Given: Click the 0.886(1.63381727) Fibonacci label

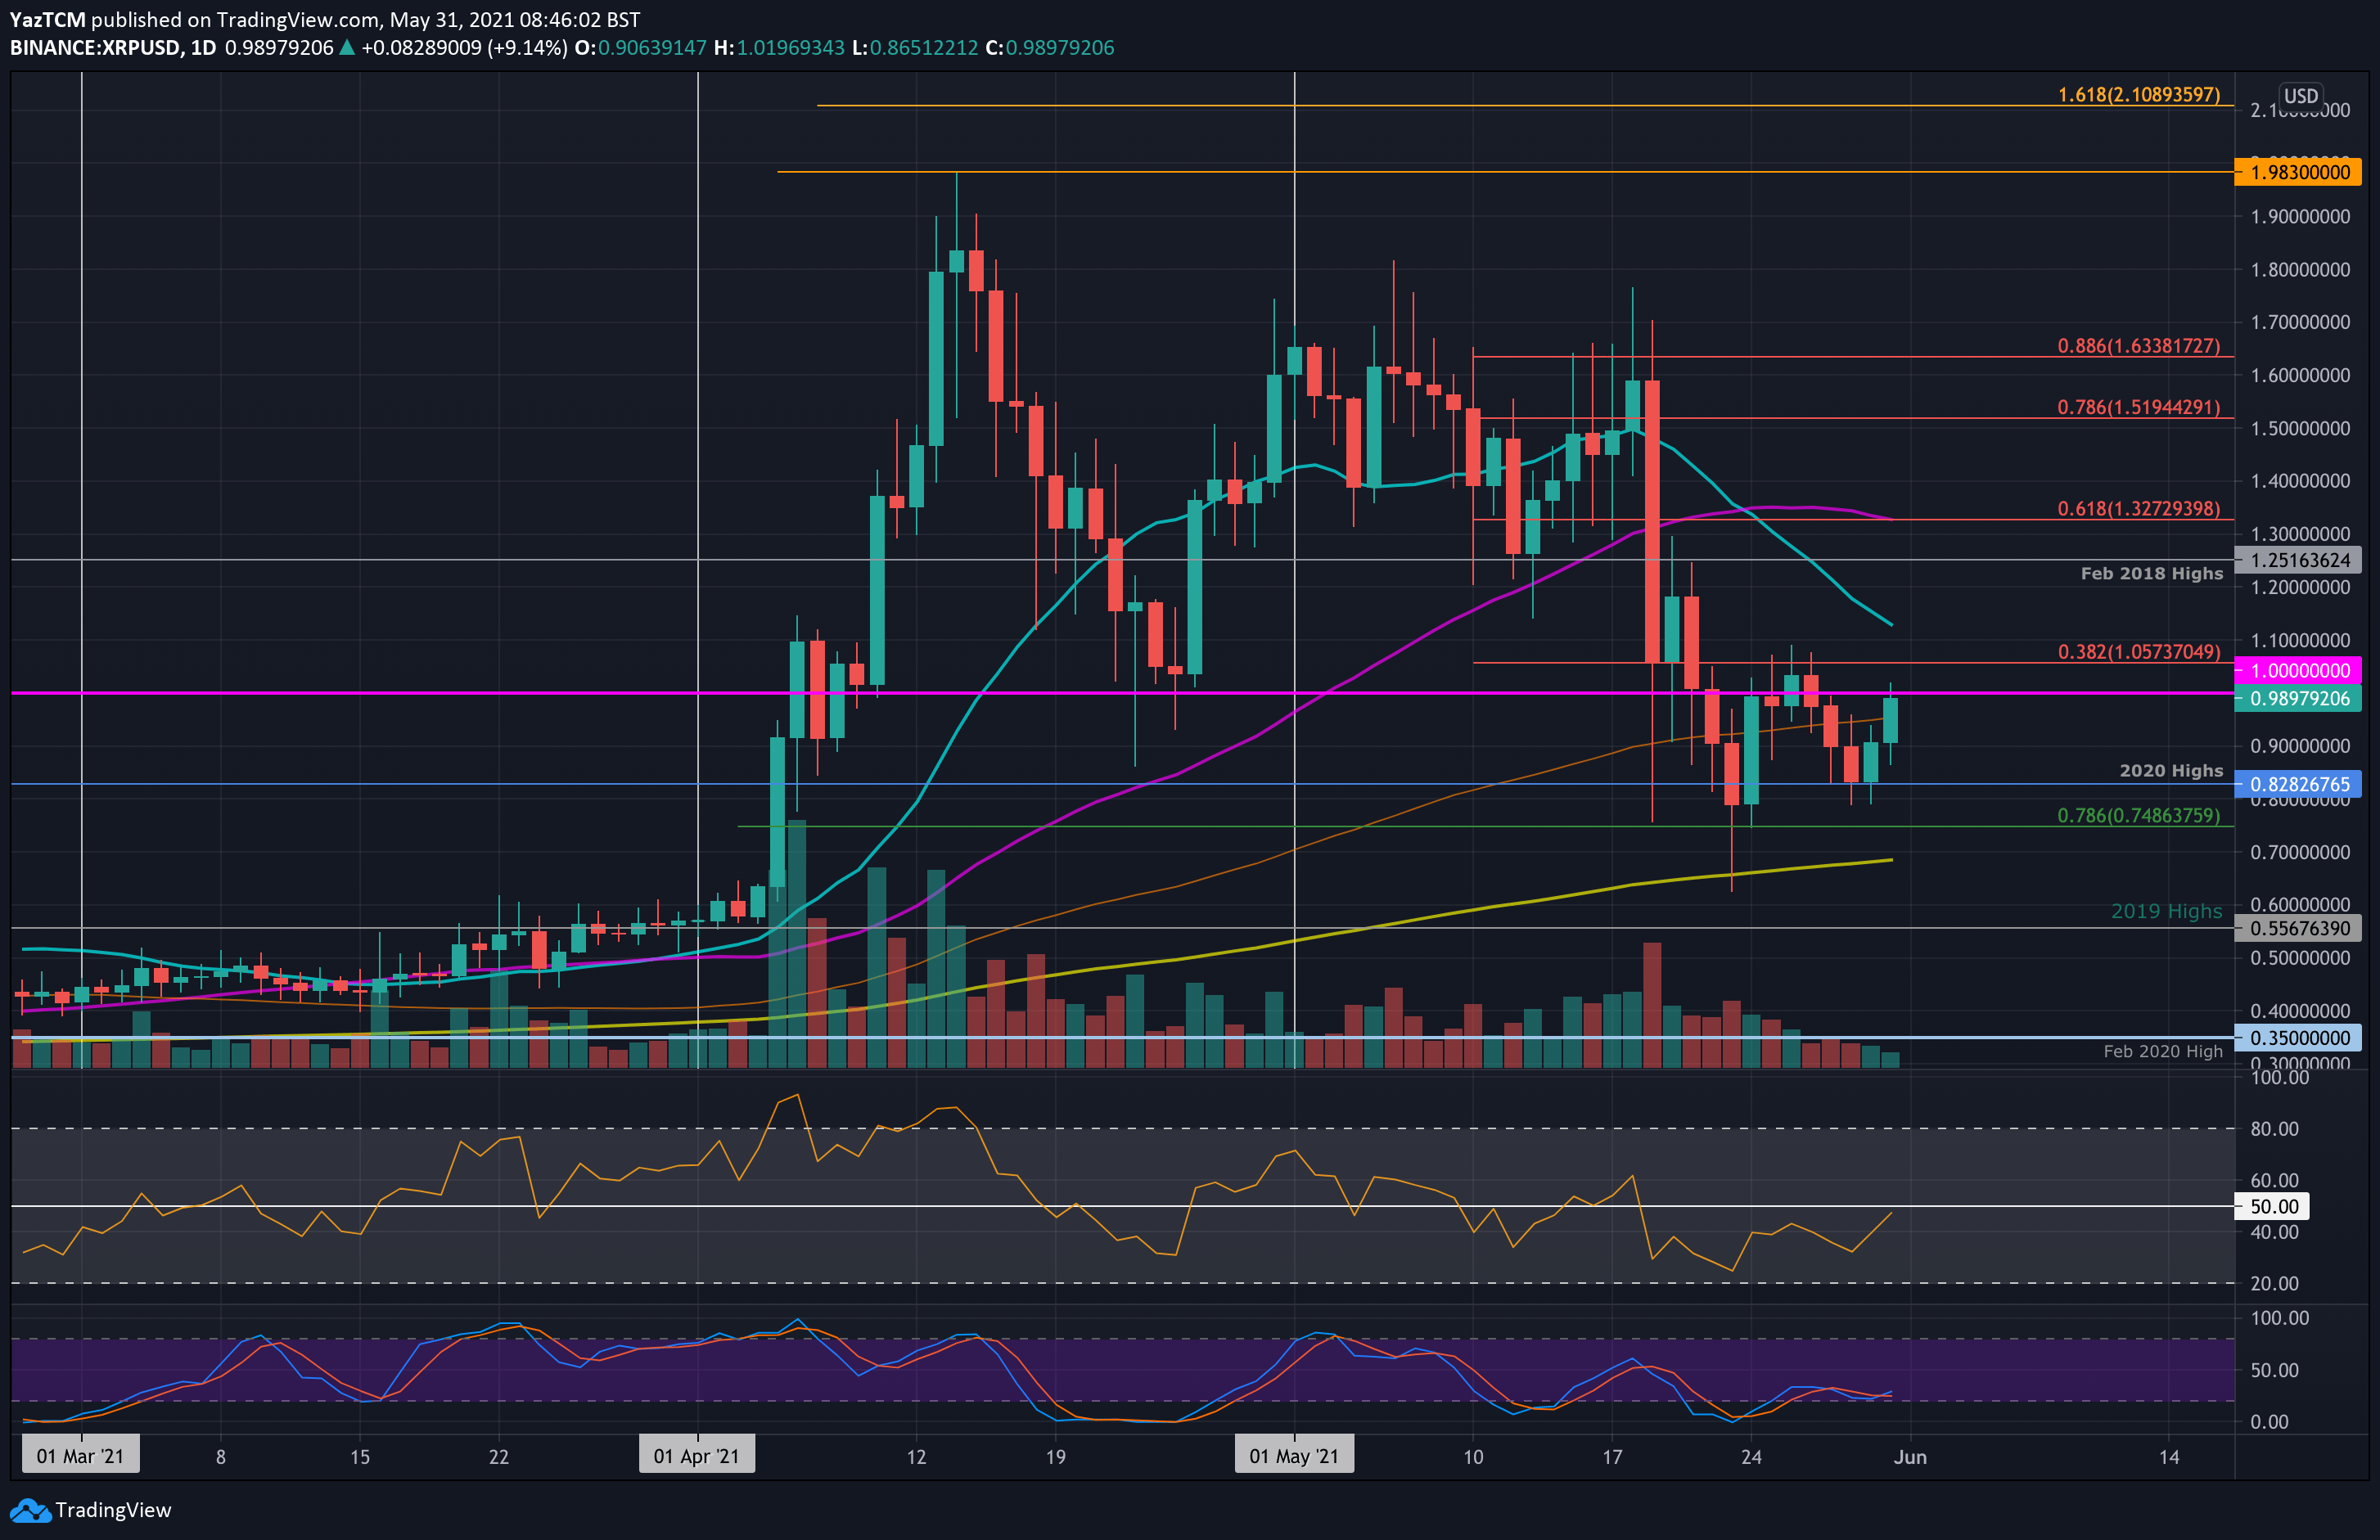Looking at the screenshot, I should 2138,346.
